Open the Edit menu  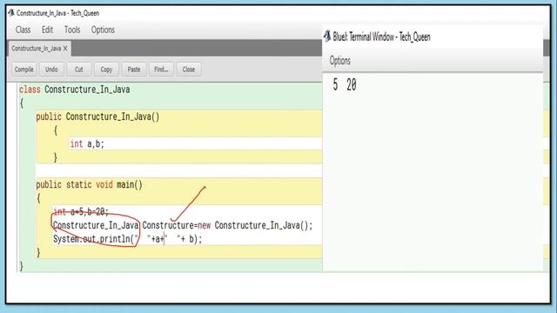tap(47, 30)
